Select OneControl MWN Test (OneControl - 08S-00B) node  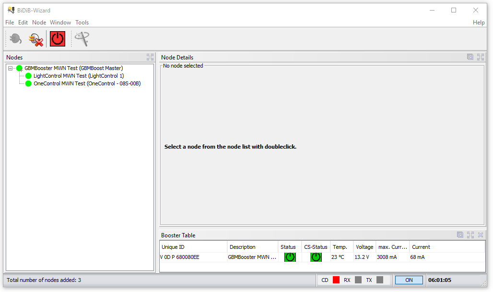click(87, 83)
